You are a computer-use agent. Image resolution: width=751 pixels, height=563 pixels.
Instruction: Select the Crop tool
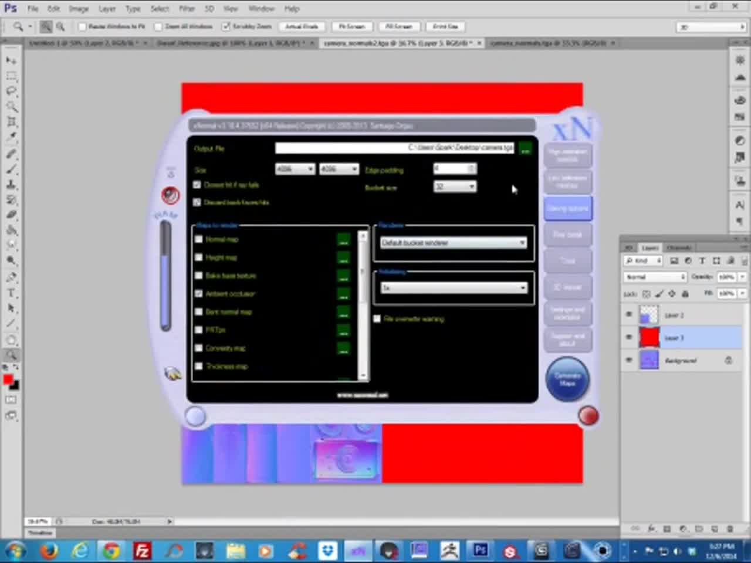(x=11, y=122)
